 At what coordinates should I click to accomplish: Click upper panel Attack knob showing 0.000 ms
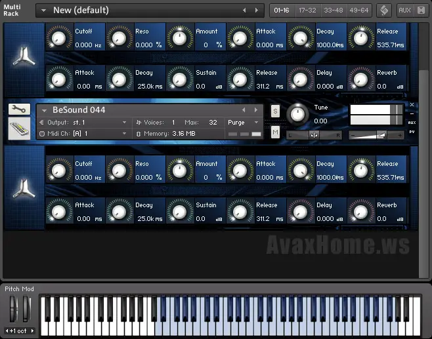[x=240, y=38]
